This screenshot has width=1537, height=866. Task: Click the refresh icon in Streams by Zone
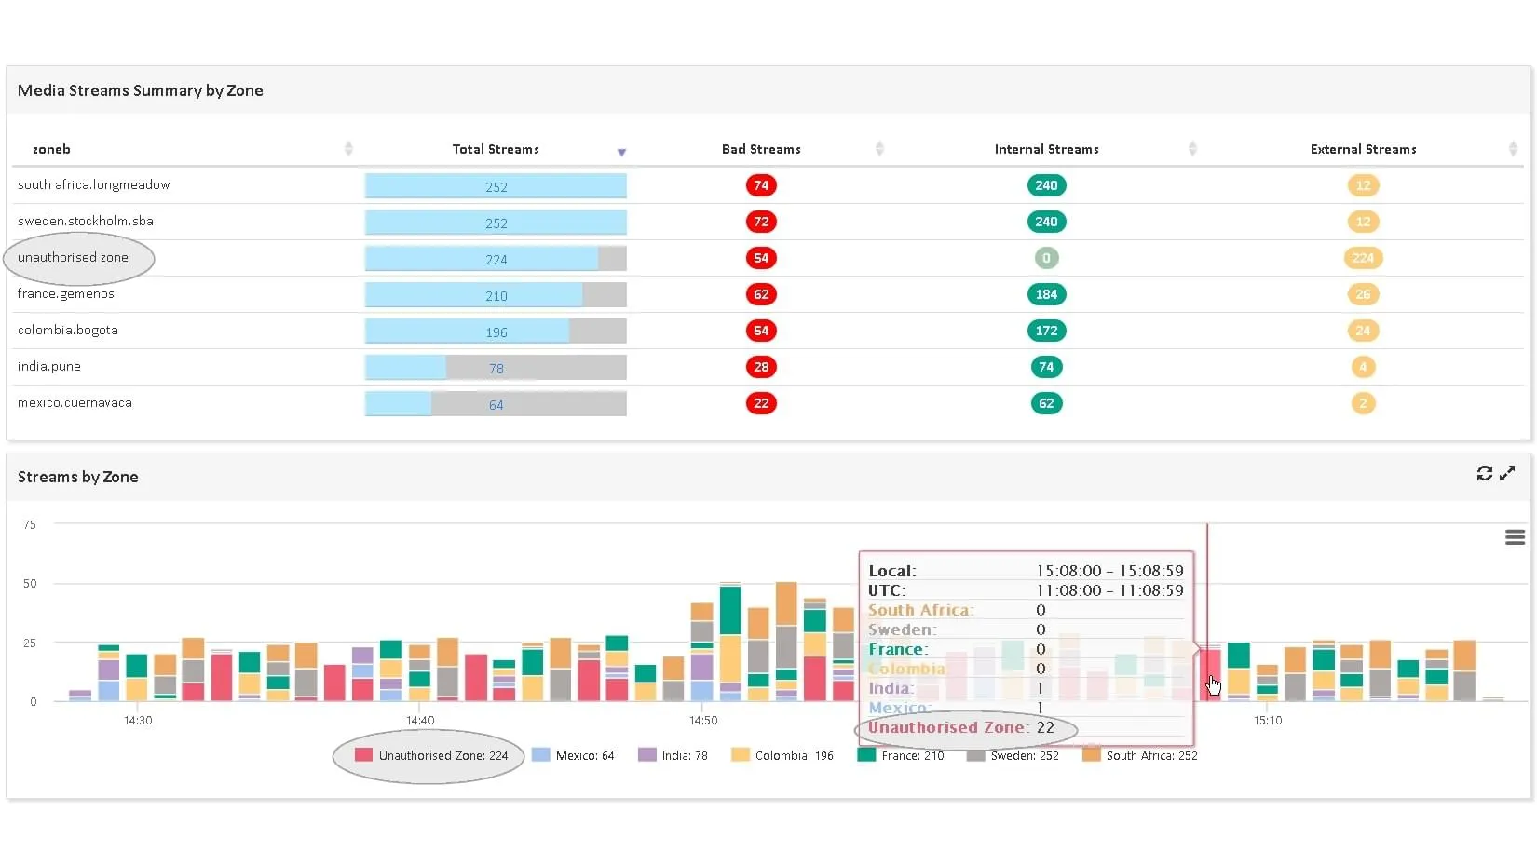(1484, 473)
